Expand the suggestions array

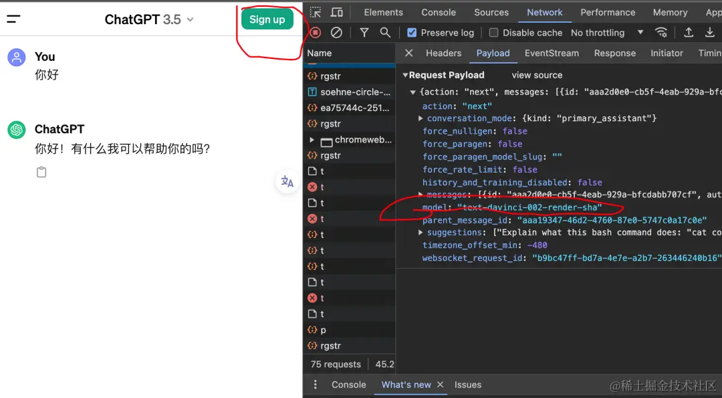coord(420,233)
